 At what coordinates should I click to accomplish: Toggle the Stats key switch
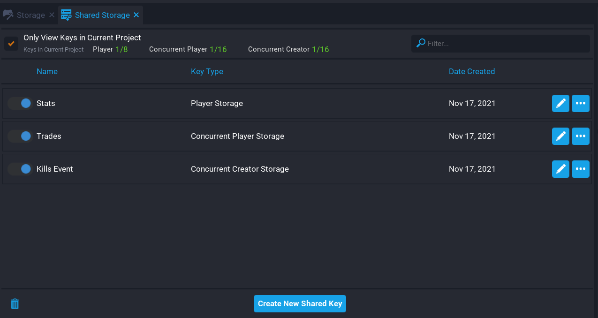(19, 103)
